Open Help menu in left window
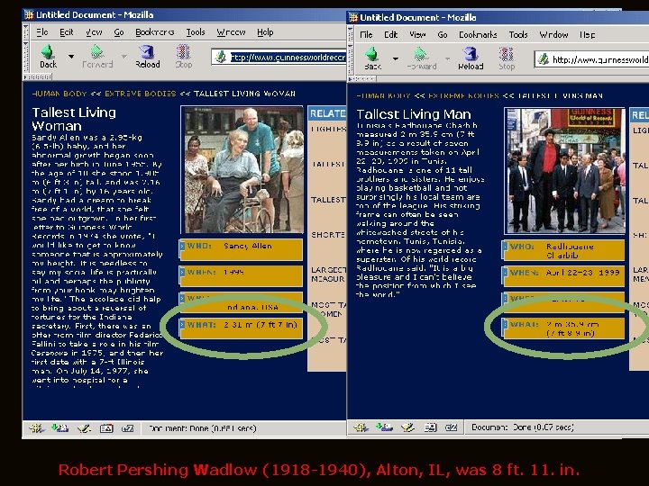 [265, 32]
